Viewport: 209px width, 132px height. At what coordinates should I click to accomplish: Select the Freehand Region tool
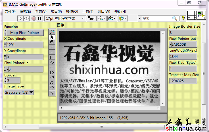click(x=52, y=83)
